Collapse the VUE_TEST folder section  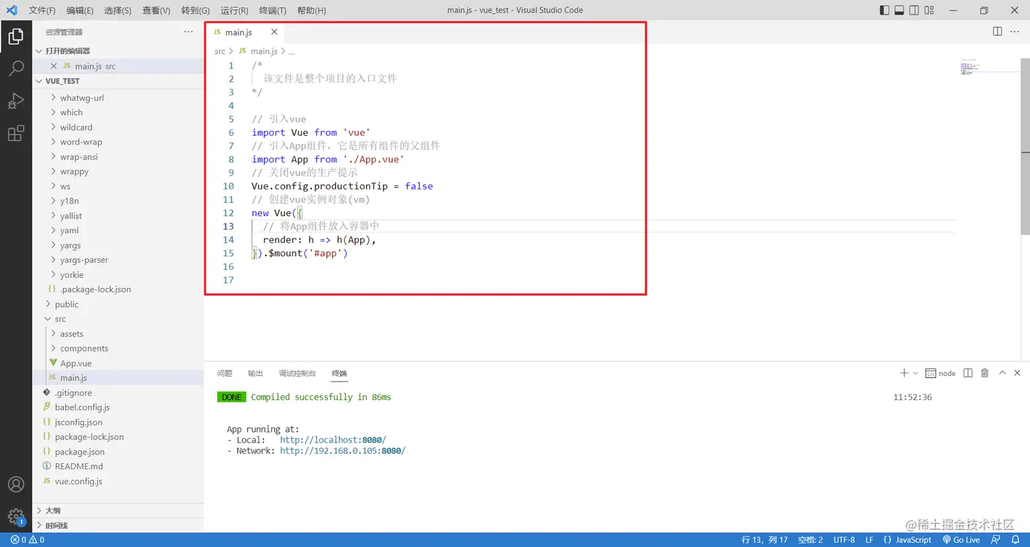point(119,80)
